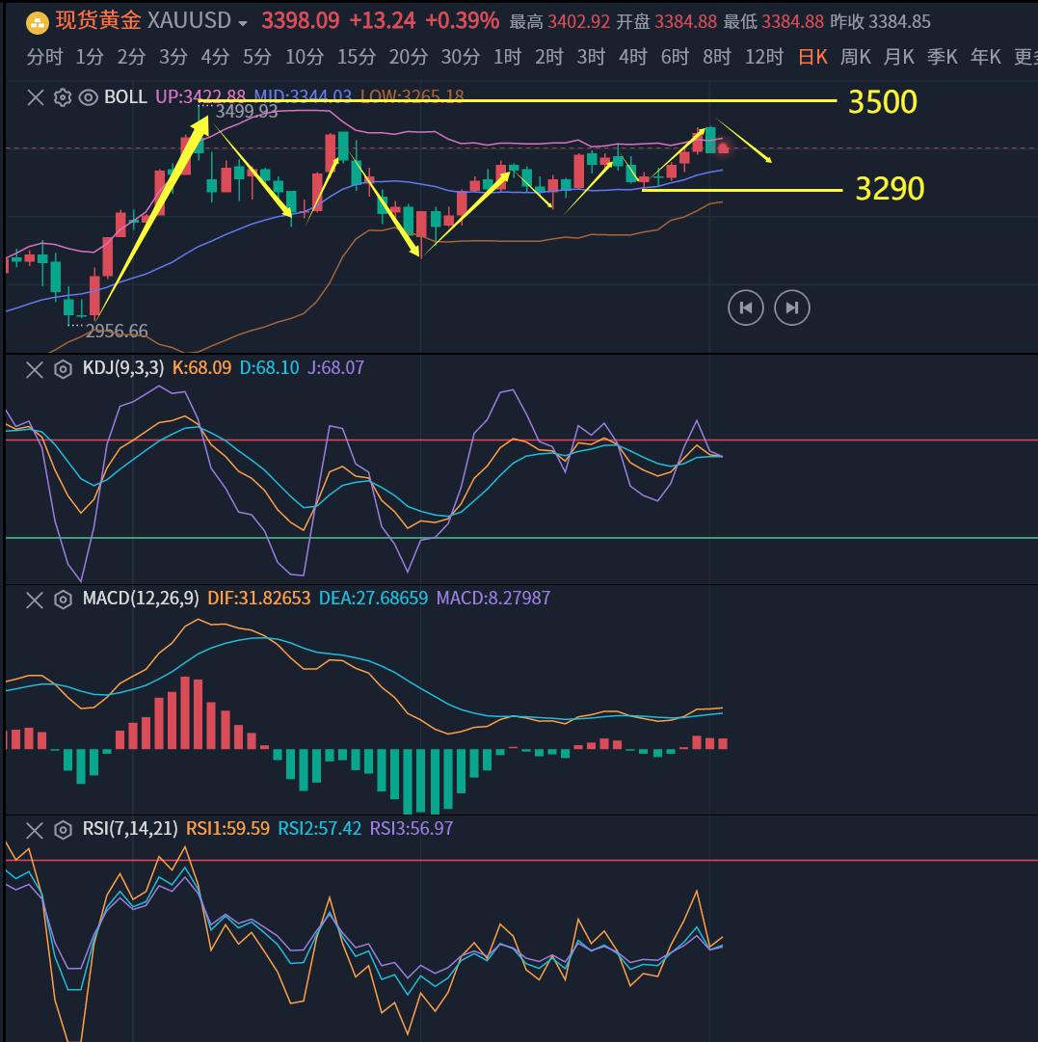
Task: Open BOLL indicator settings gear
Action: point(63,97)
